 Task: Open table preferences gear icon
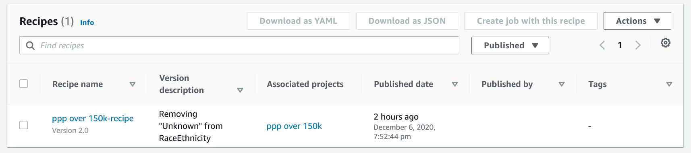tap(665, 43)
